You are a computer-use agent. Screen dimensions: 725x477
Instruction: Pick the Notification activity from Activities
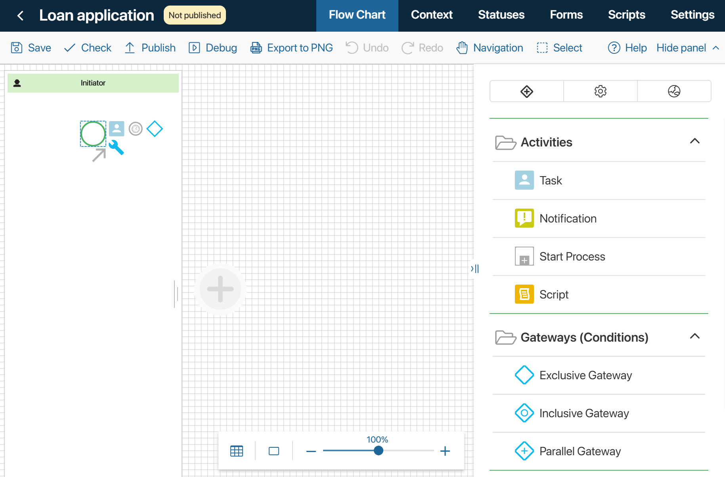tap(524, 218)
